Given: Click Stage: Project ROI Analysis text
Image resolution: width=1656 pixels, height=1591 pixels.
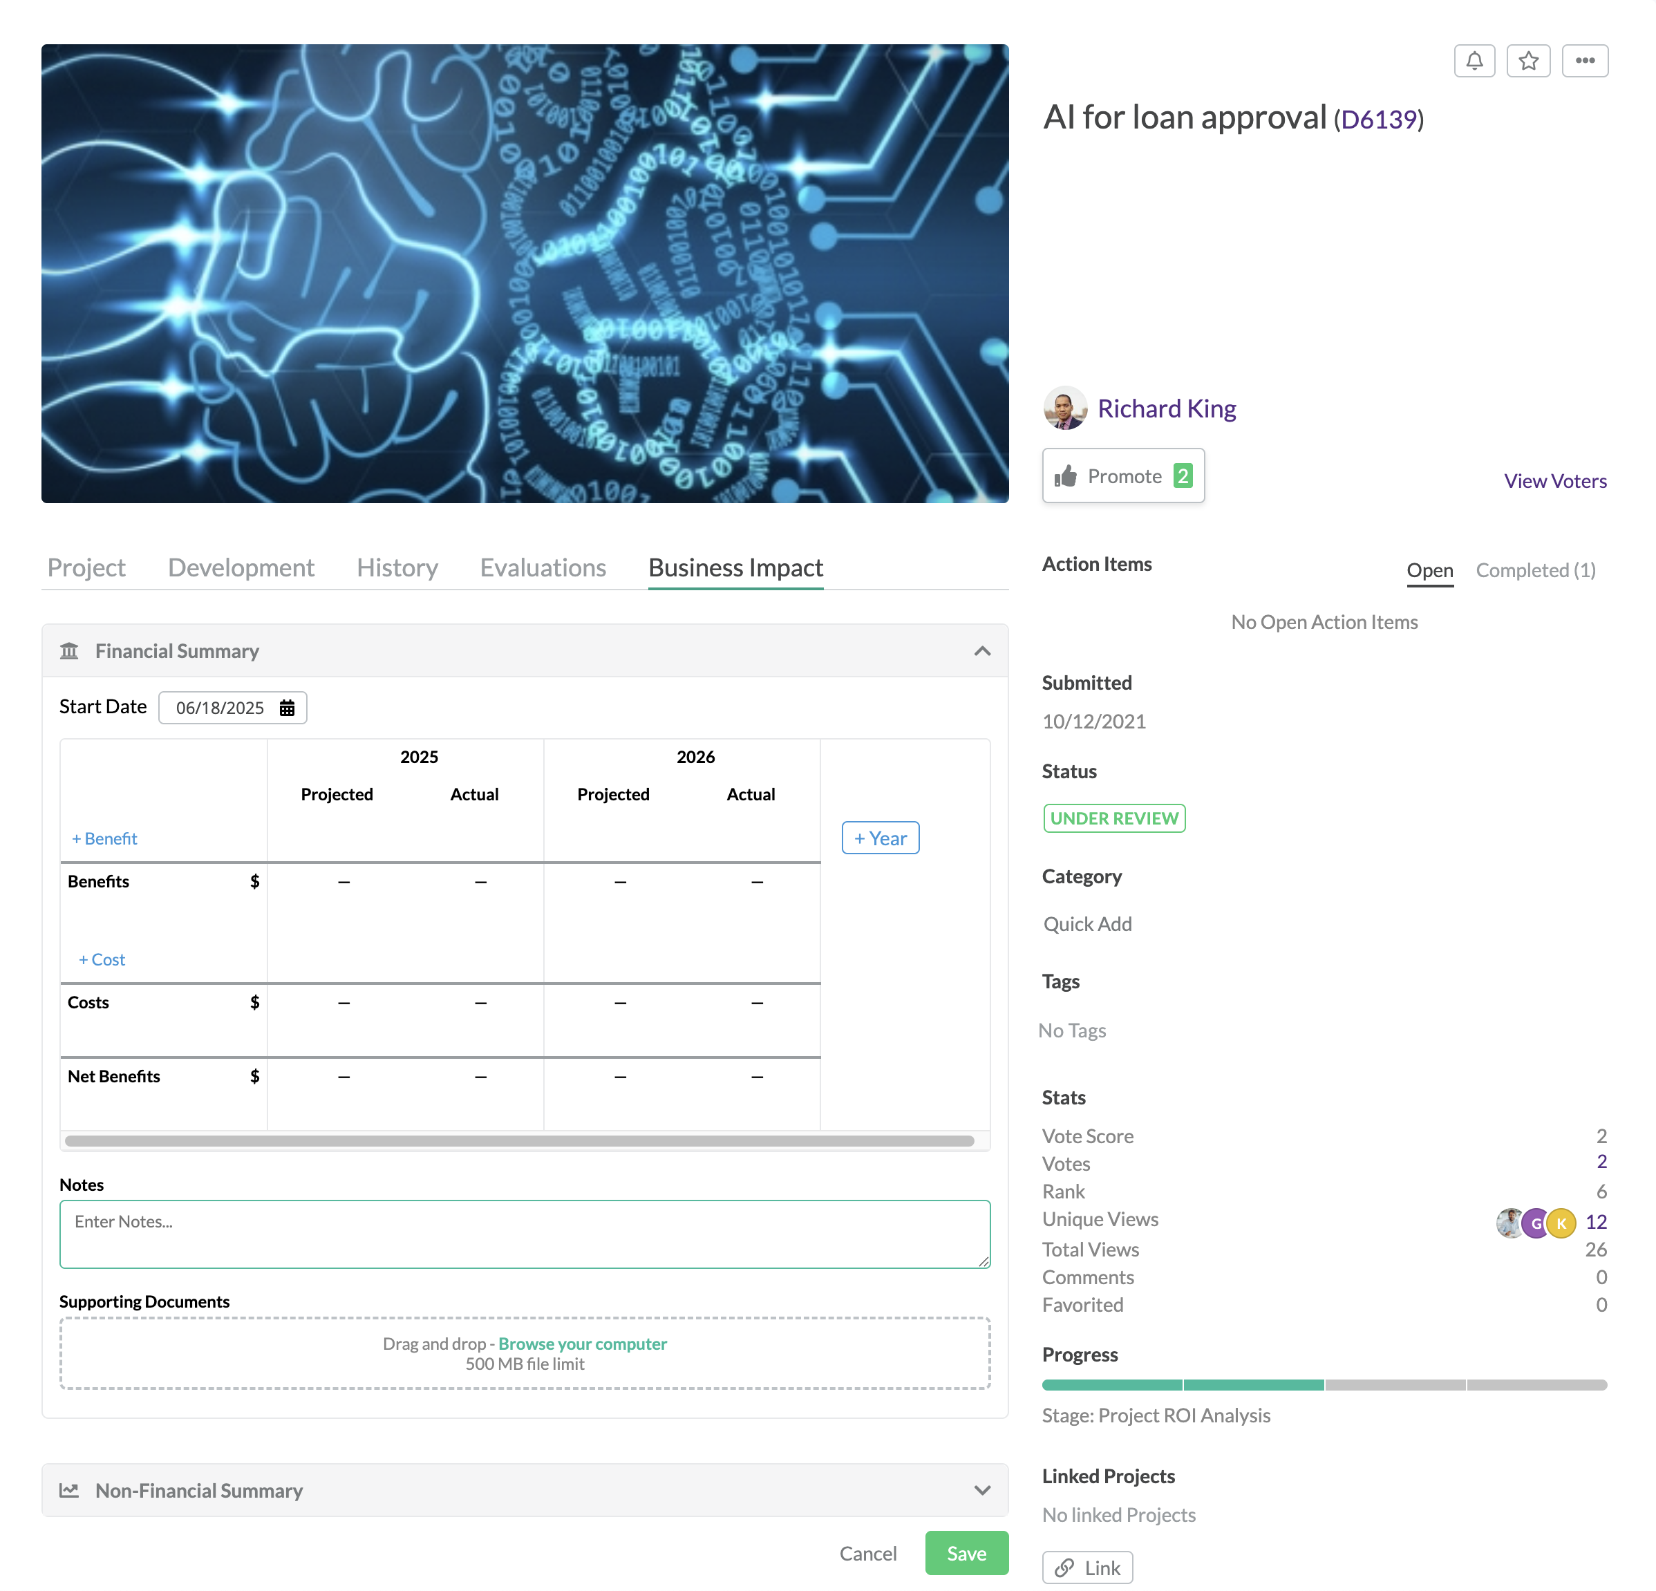Looking at the screenshot, I should [1156, 1415].
